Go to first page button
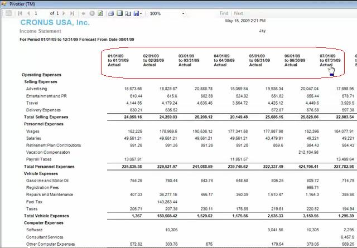Image resolution: width=357 pixels, height=248 pixels. (x=20, y=13)
